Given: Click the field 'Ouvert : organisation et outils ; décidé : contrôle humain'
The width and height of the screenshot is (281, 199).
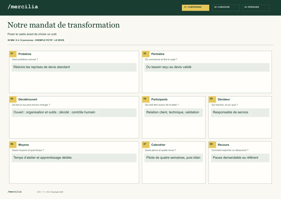Looking at the screenshot, I should [x=74, y=113].
